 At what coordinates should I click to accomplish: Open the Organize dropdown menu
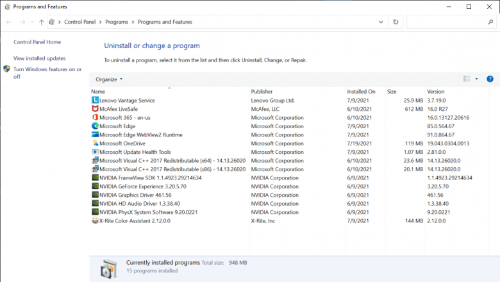coord(108,79)
